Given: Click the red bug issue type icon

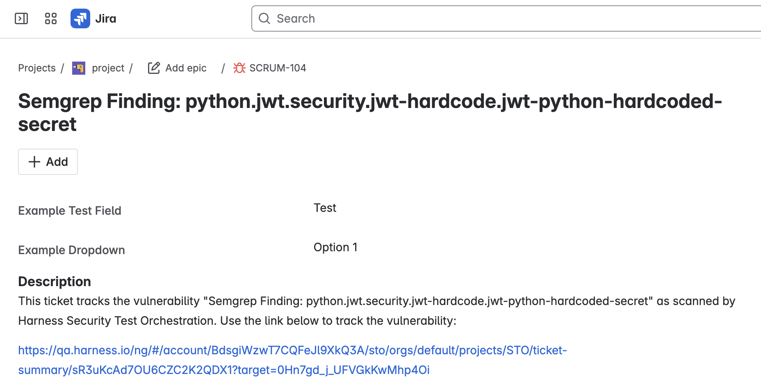Looking at the screenshot, I should pos(239,68).
